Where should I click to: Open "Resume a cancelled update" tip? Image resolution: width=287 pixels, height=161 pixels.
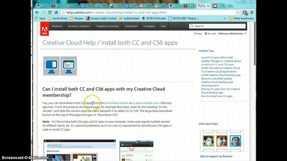[217, 79]
